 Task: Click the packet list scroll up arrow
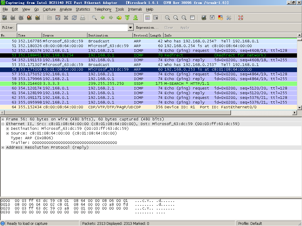(x=300, y=35)
